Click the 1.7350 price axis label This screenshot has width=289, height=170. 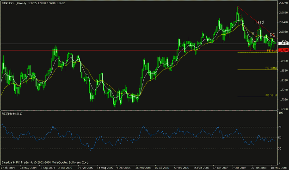pos(283,100)
